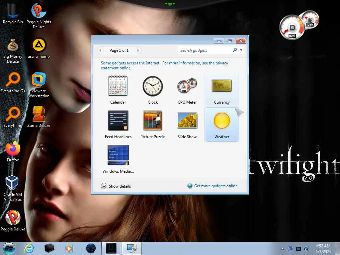Image resolution: width=340 pixels, height=255 pixels.
Task: Minimize the gadget gallery window
Action: tap(219, 41)
